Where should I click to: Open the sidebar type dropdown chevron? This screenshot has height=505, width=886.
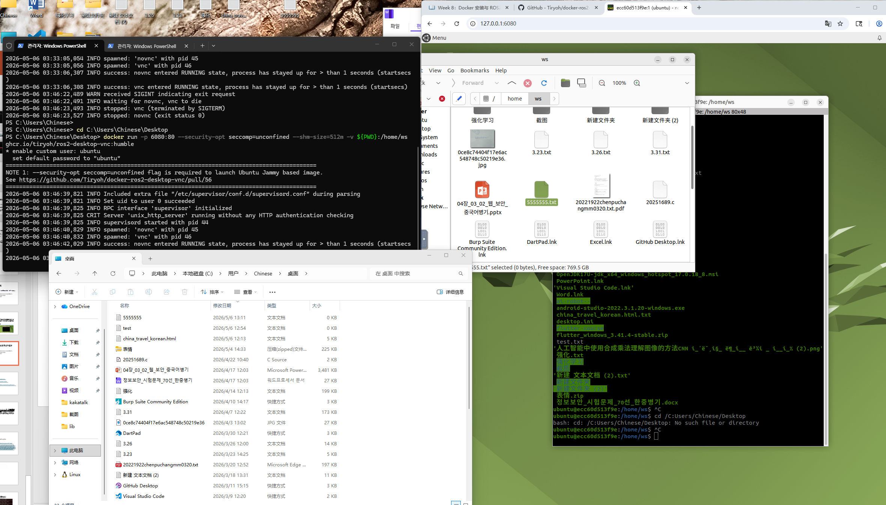429,99
